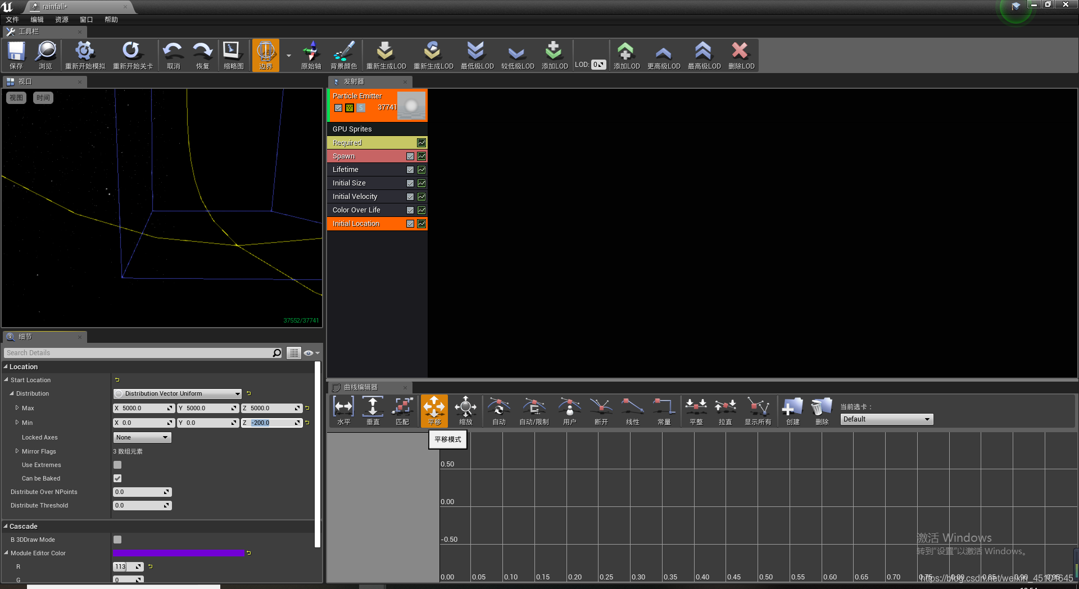The height and width of the screenshot is (589, 1079).
Task: Open the 帮助 menu
Action: click(x=111, y=20)
